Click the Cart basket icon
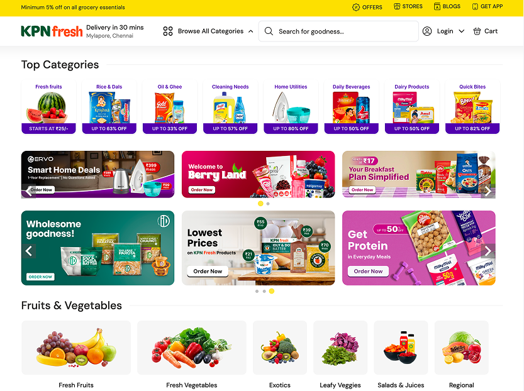524x391 pixels. click(x=477, y=31)
